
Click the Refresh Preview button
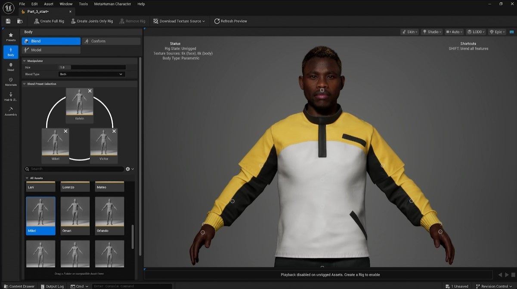[231, 21]
